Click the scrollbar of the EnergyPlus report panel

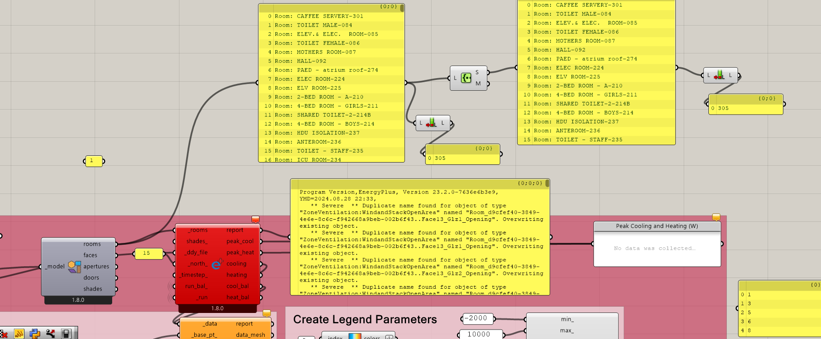coord(547,184)
